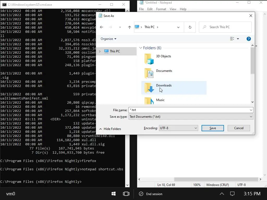This screenshot has height=200, width=267.
Task: Close the Save As dialog
Action: click(251, 16)
